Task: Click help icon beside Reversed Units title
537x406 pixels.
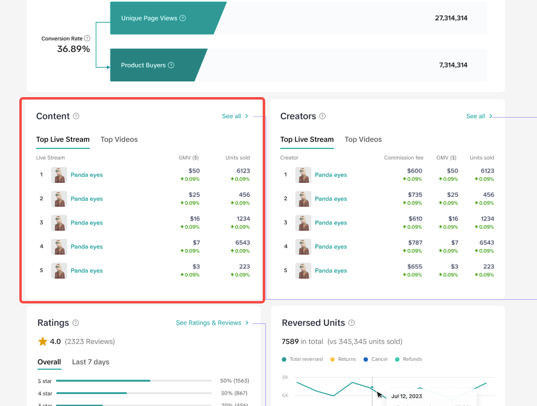Action: (x=352, y=323)
